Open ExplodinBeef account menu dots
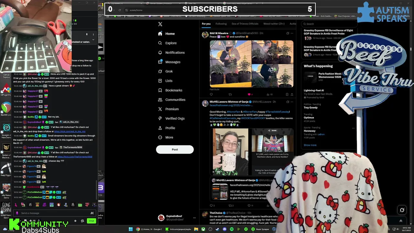The height and width of the screenshot is (233, 414). tap(194, 218)
